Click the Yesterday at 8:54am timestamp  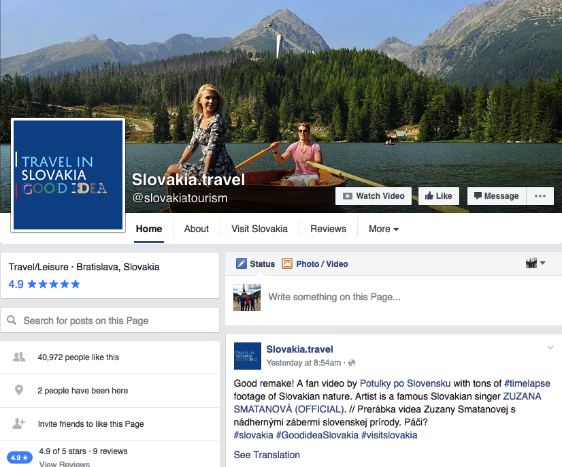303,363
